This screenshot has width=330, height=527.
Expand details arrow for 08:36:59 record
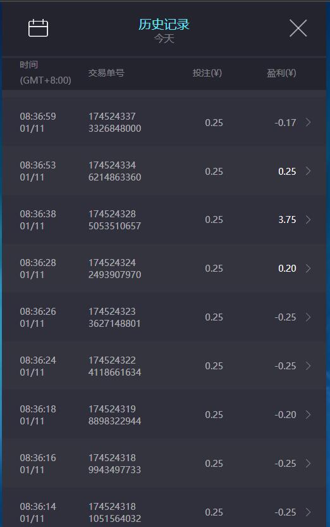tap(308, 122)
